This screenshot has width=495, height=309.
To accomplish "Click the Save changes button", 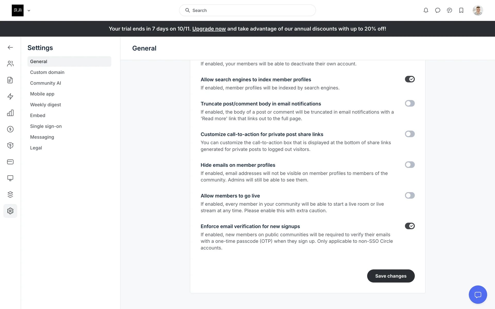I will (391, 276).
